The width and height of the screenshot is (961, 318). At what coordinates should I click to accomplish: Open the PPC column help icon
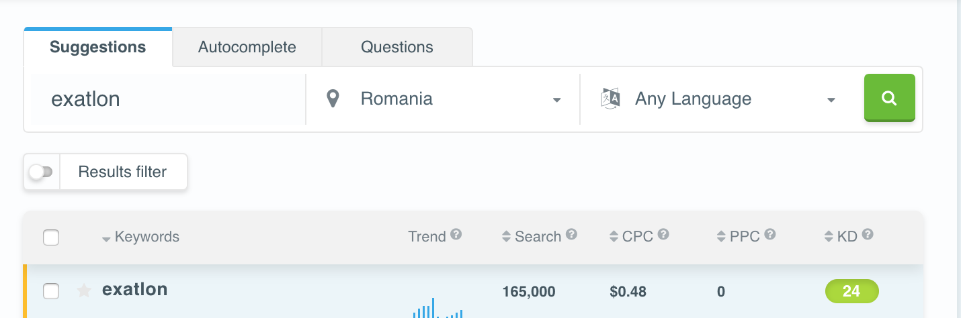tap(770, 235)
